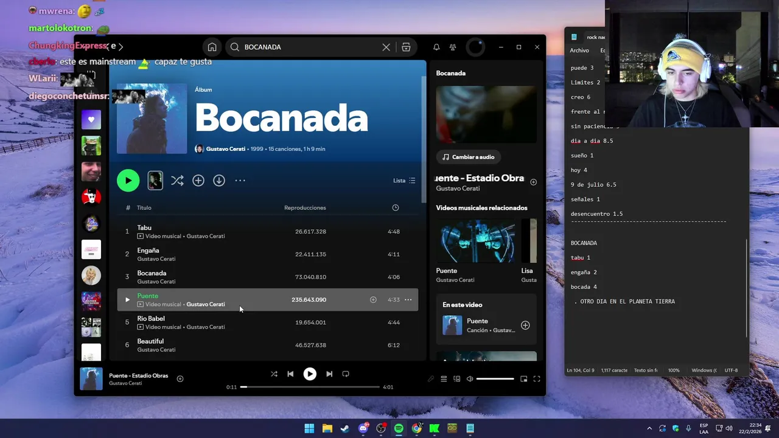Open the Friend Activity icon

point(453,47)
